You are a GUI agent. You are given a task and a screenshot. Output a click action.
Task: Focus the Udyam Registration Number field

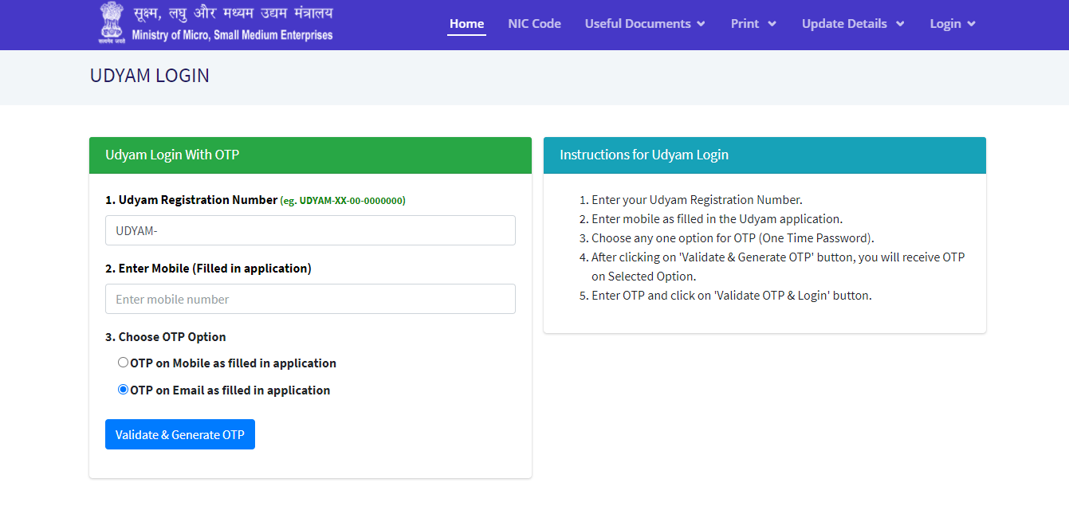tap(310, 230)
